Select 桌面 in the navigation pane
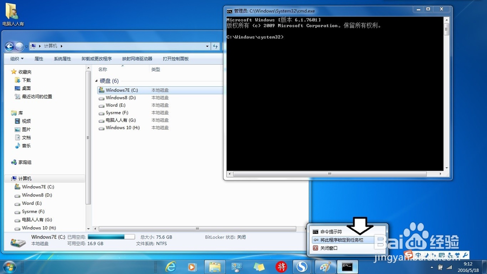 pyautogui.click(x=23, y=88)
